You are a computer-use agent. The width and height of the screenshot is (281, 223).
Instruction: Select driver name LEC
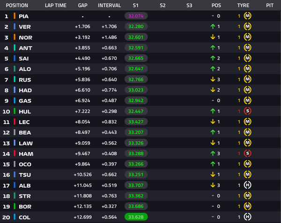[x=24, y=122]
